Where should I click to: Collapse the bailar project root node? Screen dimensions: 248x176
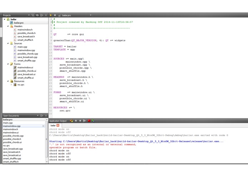(4, 19)
